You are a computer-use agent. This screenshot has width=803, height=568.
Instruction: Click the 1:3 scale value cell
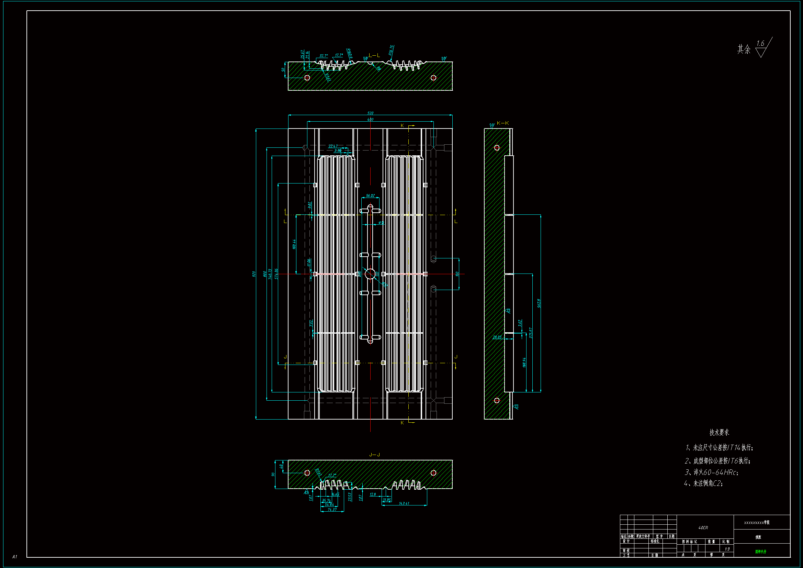pos(727,549)
